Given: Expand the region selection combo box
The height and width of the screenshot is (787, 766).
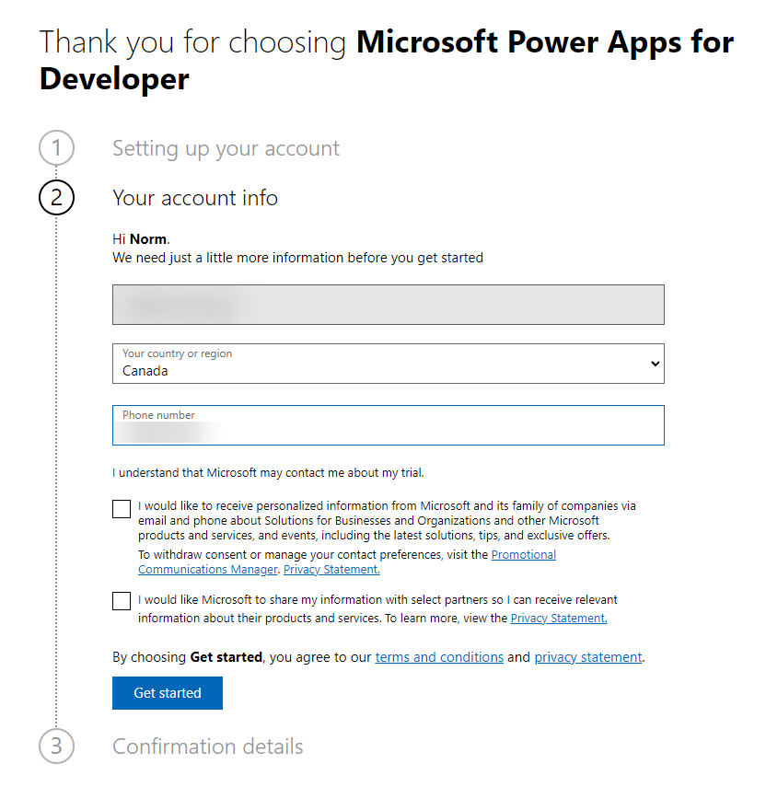Looking at the screenshot, I should 387,364.
